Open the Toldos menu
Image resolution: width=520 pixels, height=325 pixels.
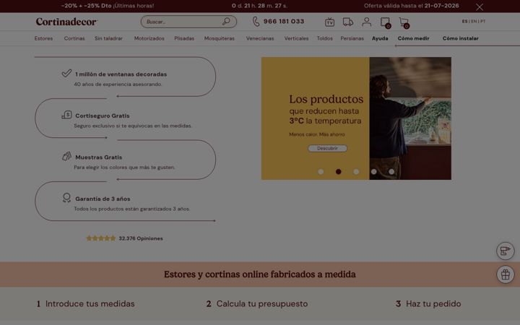coord(324,38)
